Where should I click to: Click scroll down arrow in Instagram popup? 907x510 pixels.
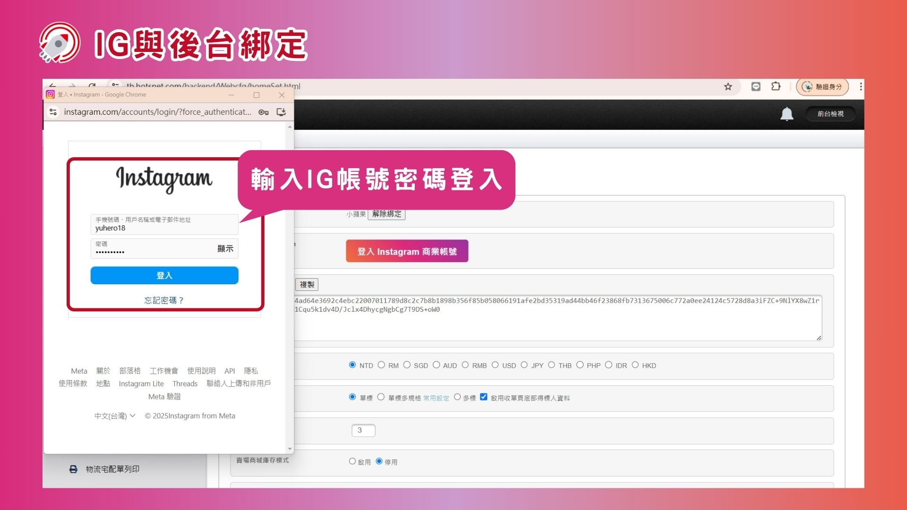290,449
